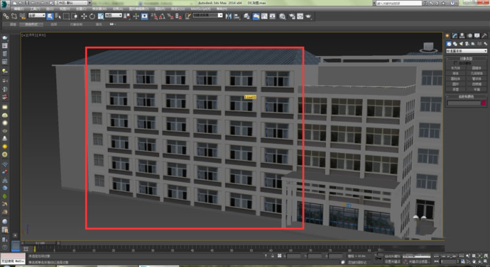Screen dimensions: 490x267
Task: Open the Select by Name dialog
Action: pos(58,17)
